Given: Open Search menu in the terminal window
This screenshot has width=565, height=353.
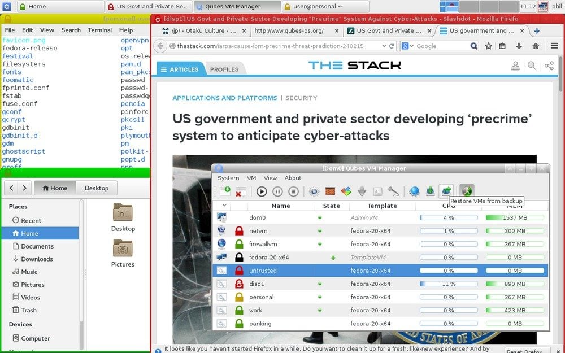Looking at the screenshot, I should coord(71,30).
